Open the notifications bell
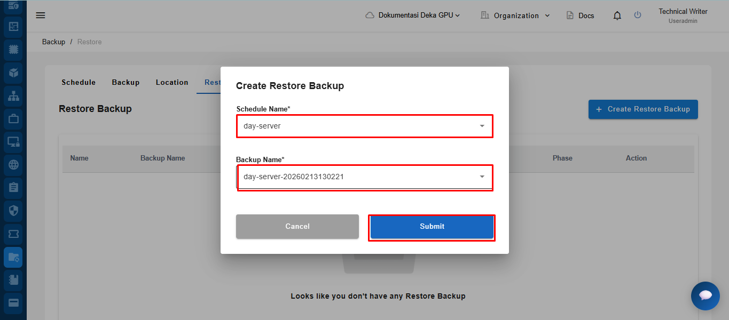729x320 pixels. coord(617,15)
